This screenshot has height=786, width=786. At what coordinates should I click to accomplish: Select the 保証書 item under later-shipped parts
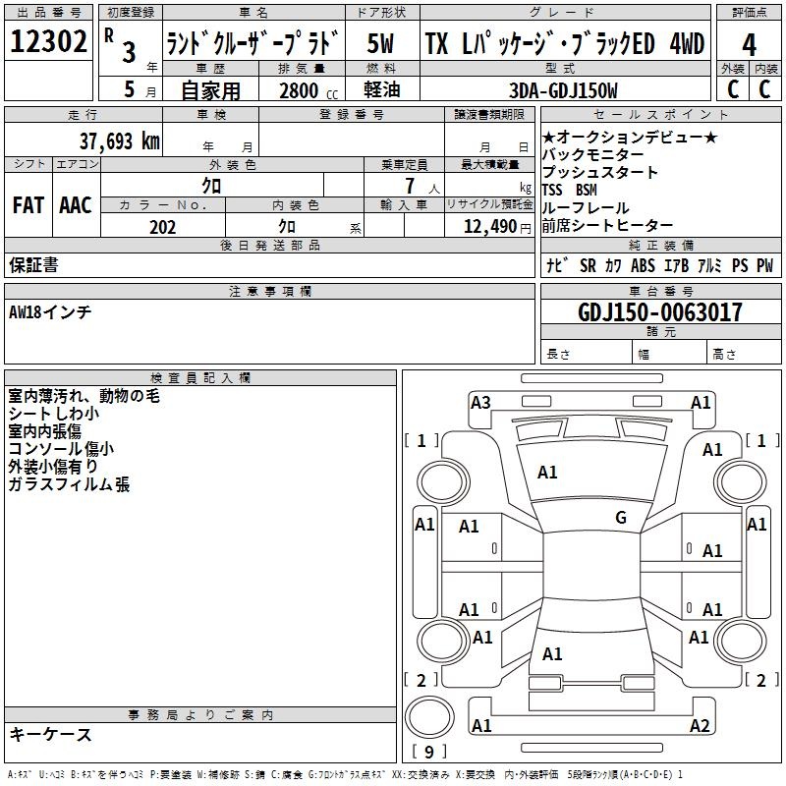[x=33, y=264]
